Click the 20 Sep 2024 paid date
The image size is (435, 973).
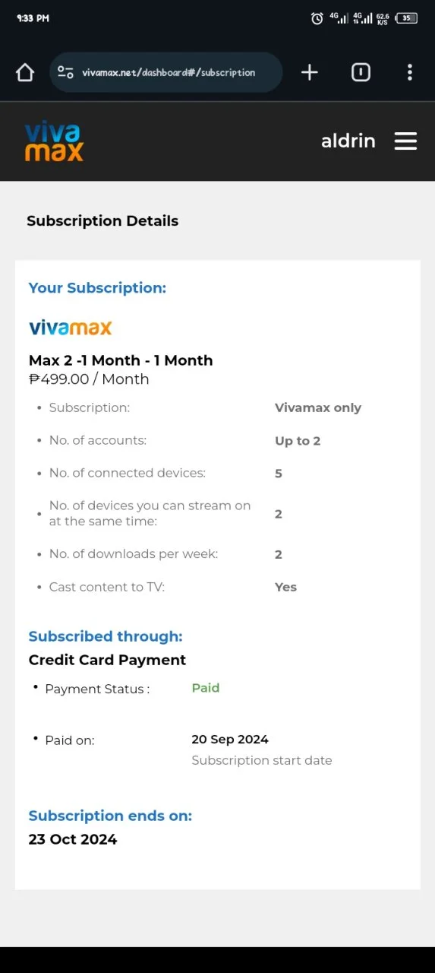click(230, 740)
